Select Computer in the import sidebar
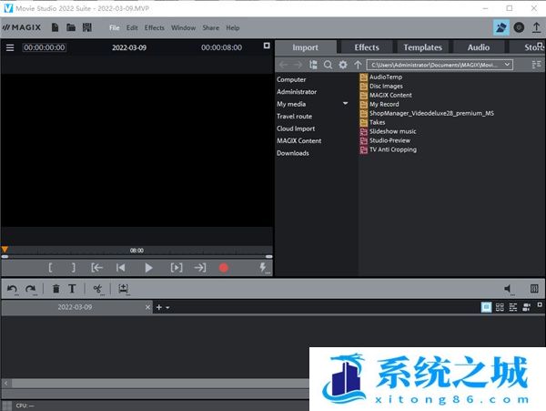The height and width of the screenshot is (411, 546). pos(291,79)
